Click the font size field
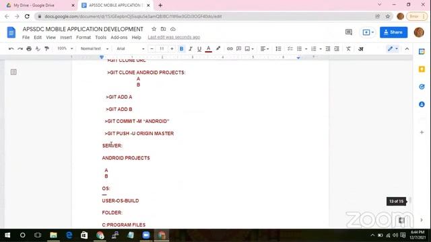 pyautogui.click(x=162, y=49)
